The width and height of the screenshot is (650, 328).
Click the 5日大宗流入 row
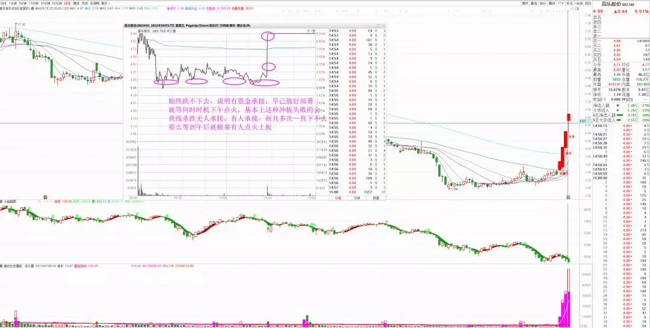(621, 120)
